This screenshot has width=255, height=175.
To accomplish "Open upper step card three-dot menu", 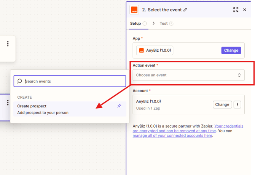I will click(8, 44).
